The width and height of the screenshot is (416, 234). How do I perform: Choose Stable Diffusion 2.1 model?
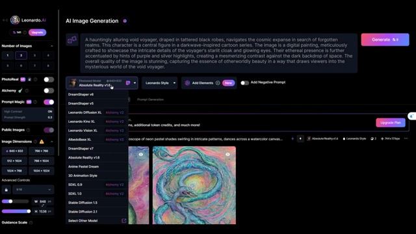tap(97, 212)
